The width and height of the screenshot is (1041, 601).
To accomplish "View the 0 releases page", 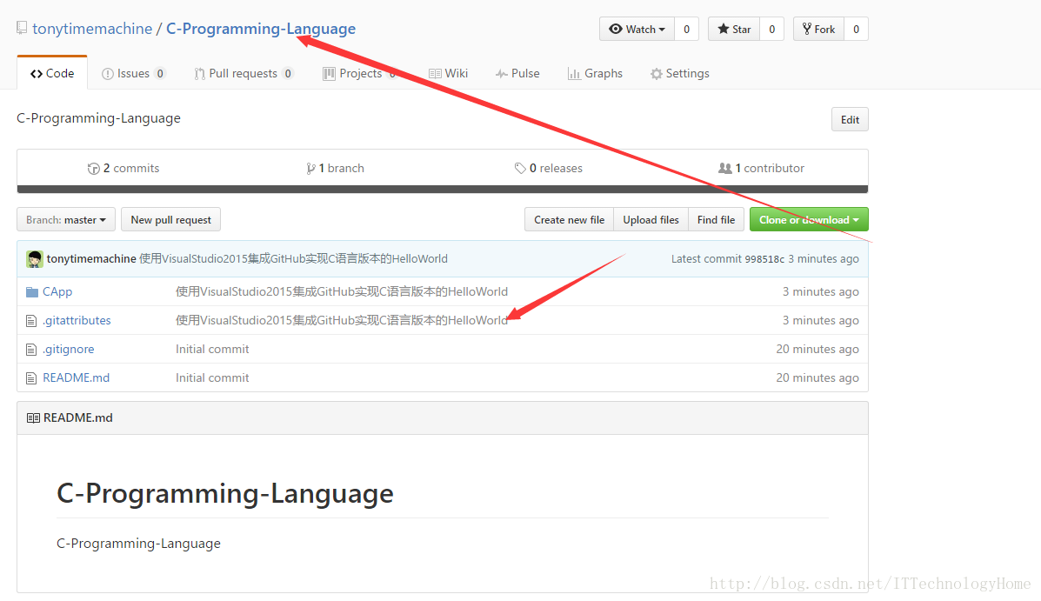I will tap(549, 168).
